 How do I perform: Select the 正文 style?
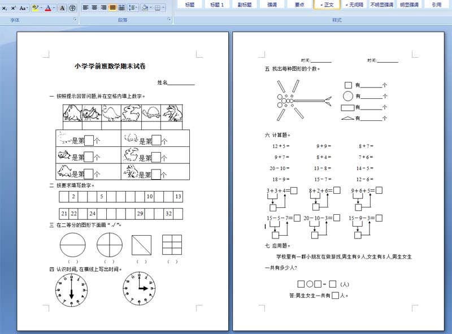327,5
